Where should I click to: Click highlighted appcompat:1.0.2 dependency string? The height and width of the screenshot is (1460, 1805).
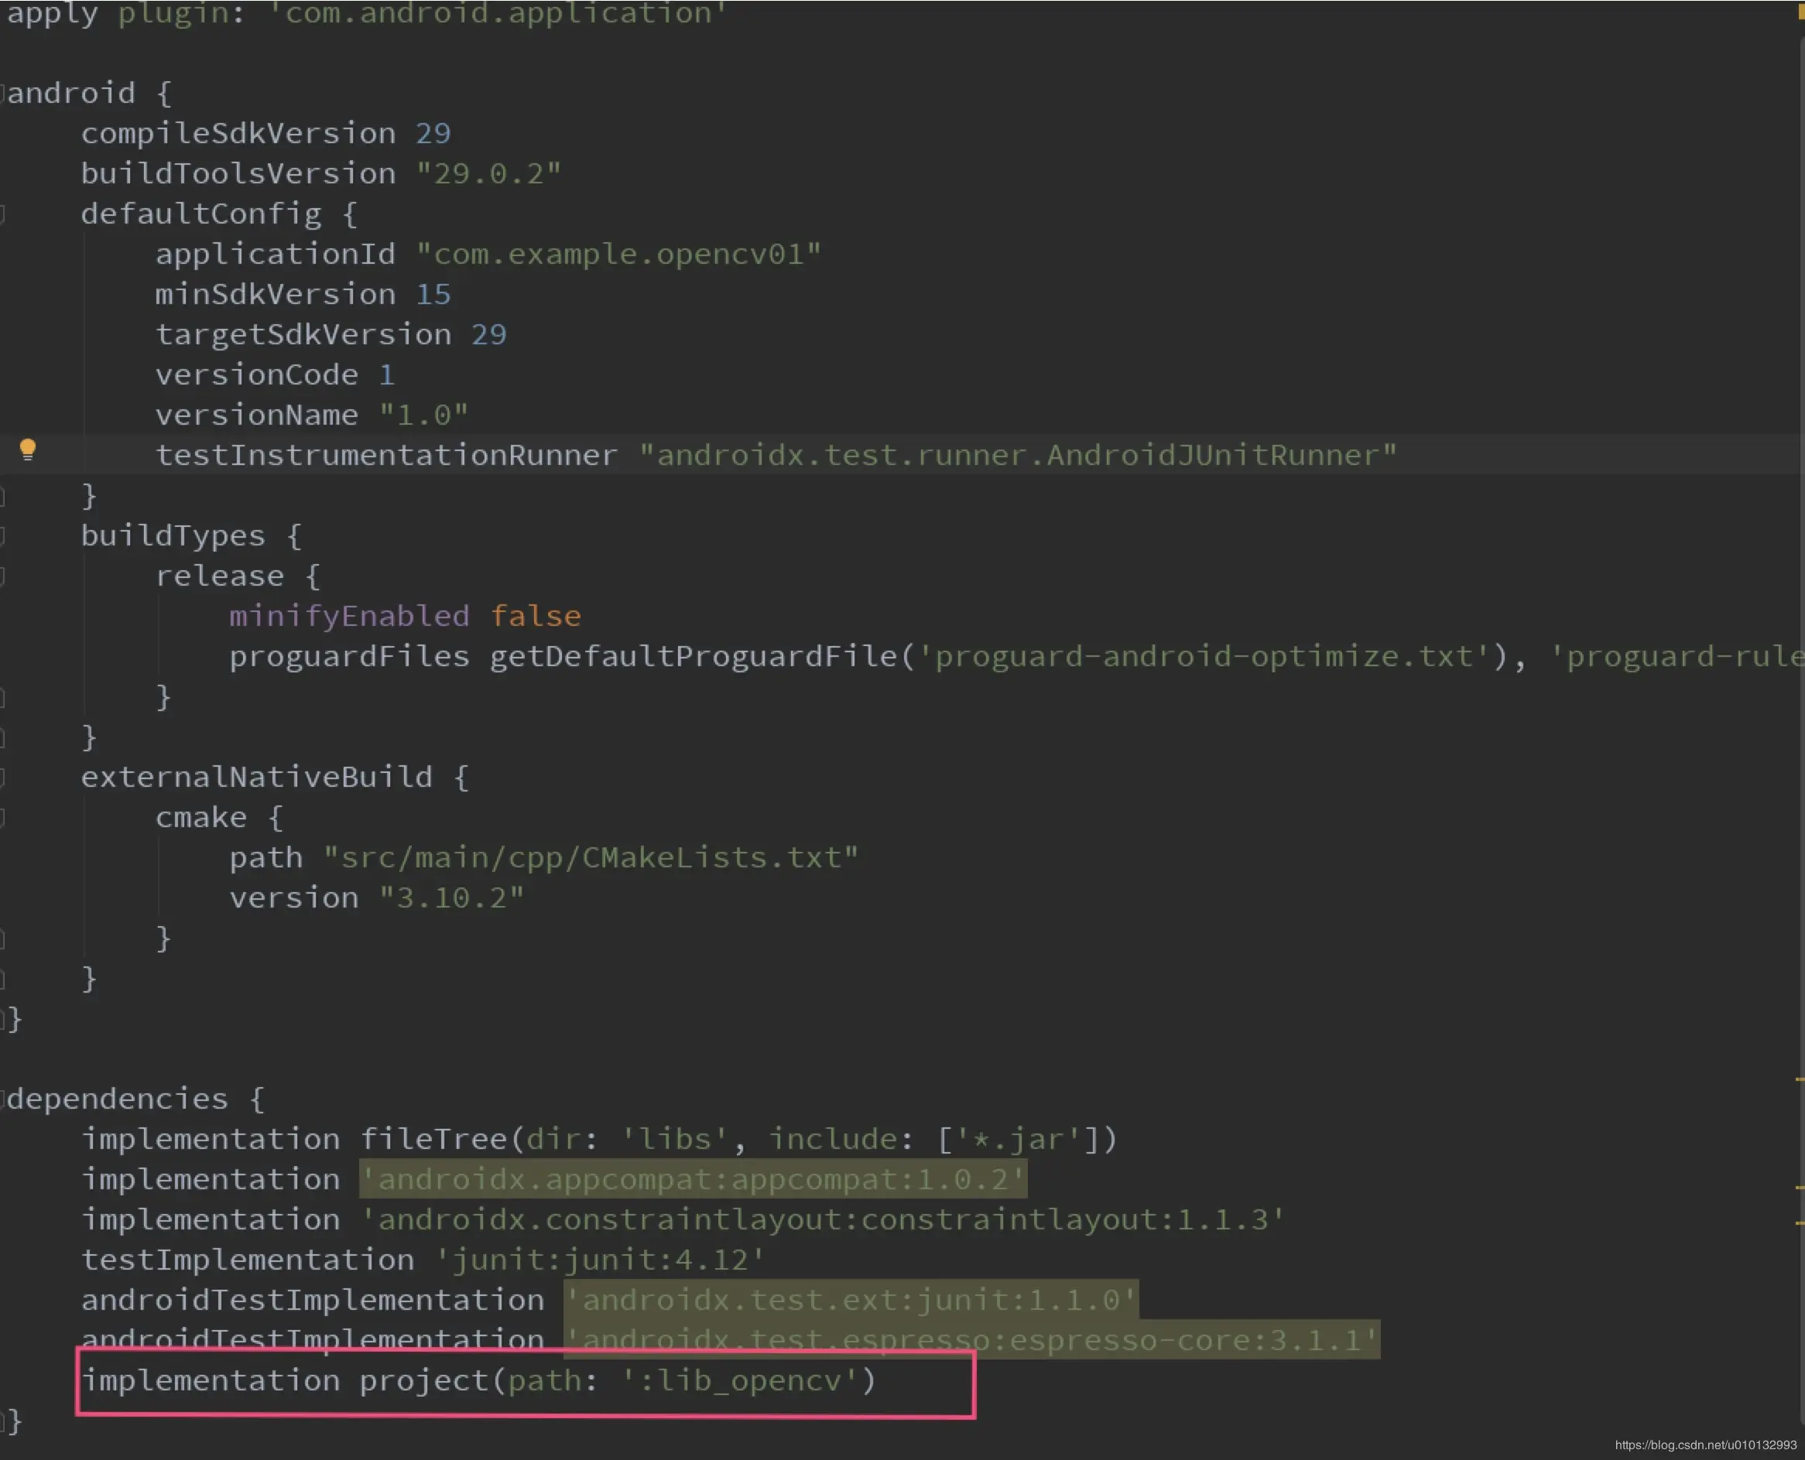tap(692, 1179)
